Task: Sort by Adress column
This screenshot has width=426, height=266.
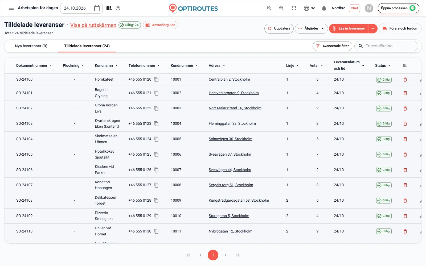Action: (x=217, y=65)
